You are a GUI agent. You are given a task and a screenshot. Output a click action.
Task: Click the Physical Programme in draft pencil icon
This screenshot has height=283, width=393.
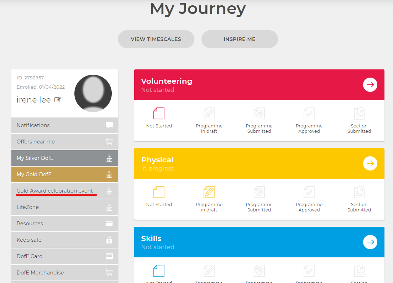[209, 192]
